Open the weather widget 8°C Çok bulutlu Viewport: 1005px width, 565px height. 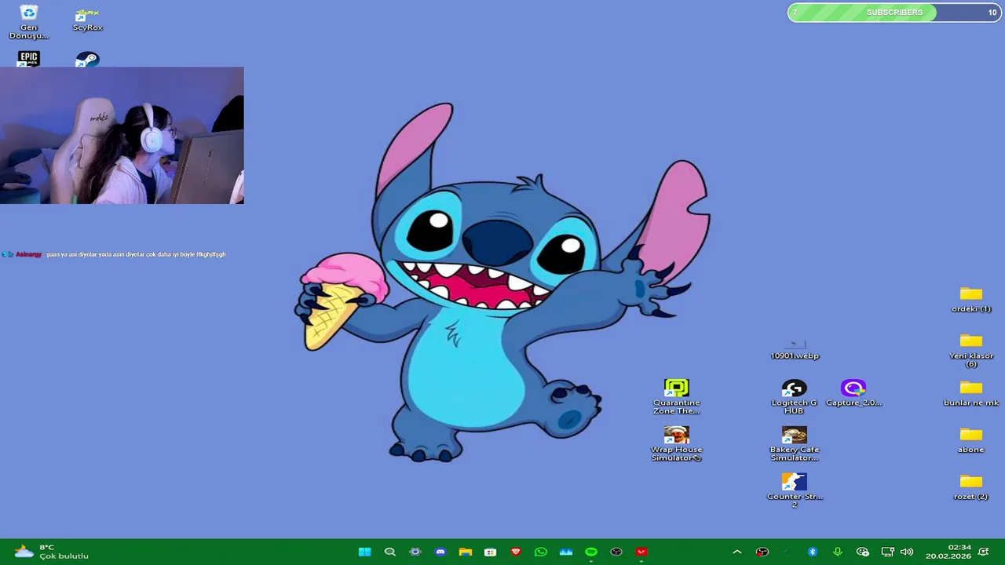(52, 552)
